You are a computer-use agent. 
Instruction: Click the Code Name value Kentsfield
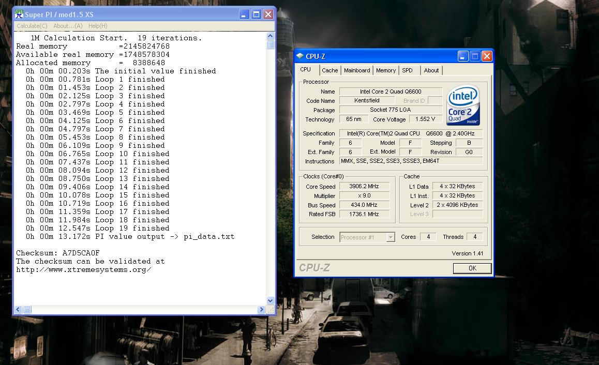[367, 100]
